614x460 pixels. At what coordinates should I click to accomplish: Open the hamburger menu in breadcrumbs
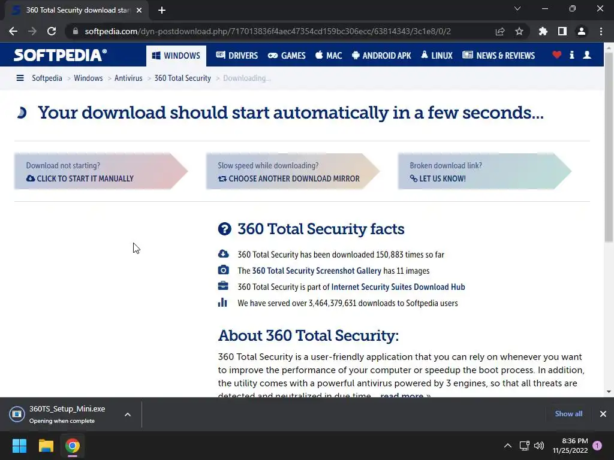pos(20,78)
